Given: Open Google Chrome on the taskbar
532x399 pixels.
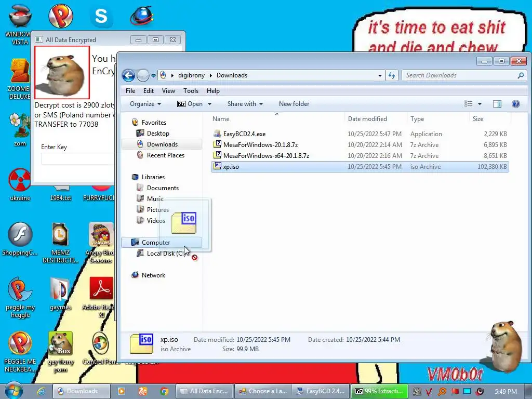Looking at the screenshot, I should 164,391.
